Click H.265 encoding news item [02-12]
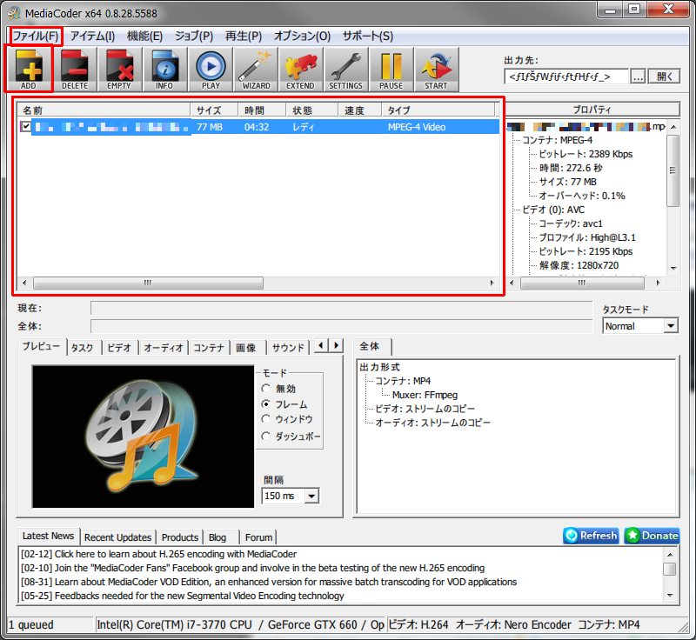Image resolution: width=696 pixels, height=640 pixels. pyautogui.click(x=159, y=554)
